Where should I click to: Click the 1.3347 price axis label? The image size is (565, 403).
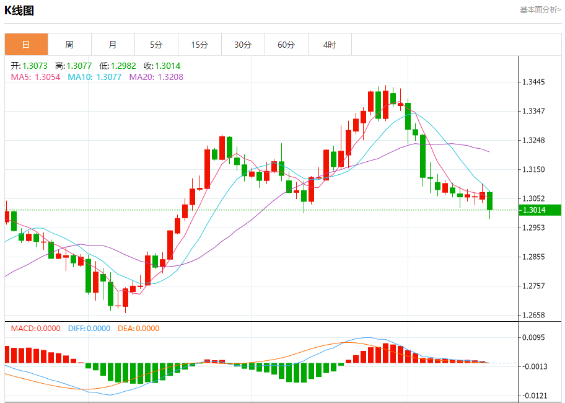tap(533, 111)
